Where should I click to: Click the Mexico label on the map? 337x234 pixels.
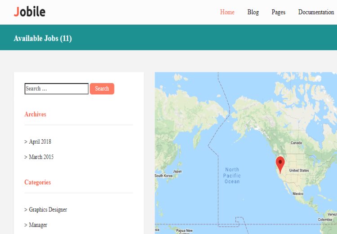298,194
